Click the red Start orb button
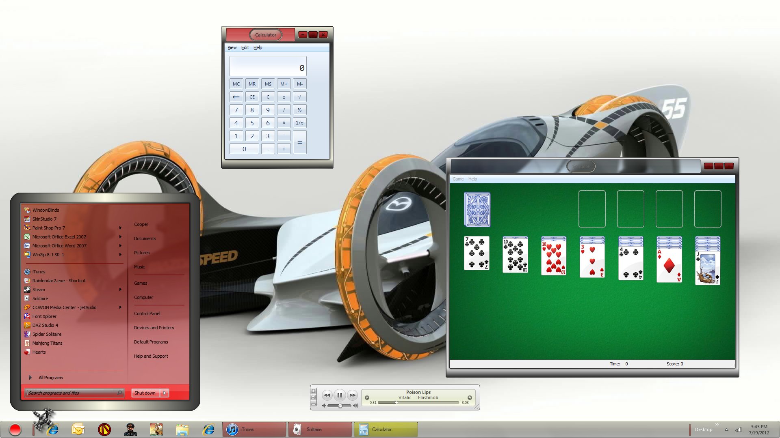780x438 pixels. [x=15, y=429]
